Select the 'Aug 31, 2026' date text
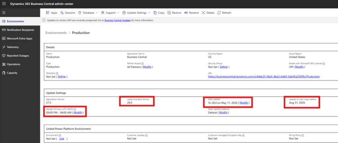Image resolution: width=338 pixels, height=143 pixels. [x=297, y=103]
